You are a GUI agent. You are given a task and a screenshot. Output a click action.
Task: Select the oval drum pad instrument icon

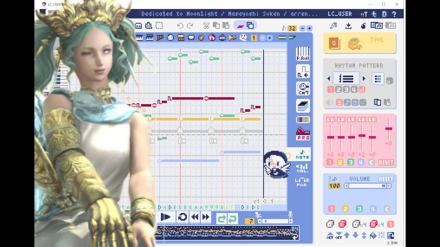[191, 38]
